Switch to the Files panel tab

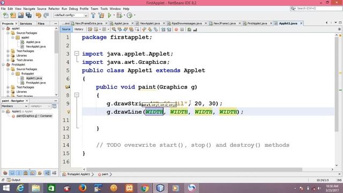(41, 24)
